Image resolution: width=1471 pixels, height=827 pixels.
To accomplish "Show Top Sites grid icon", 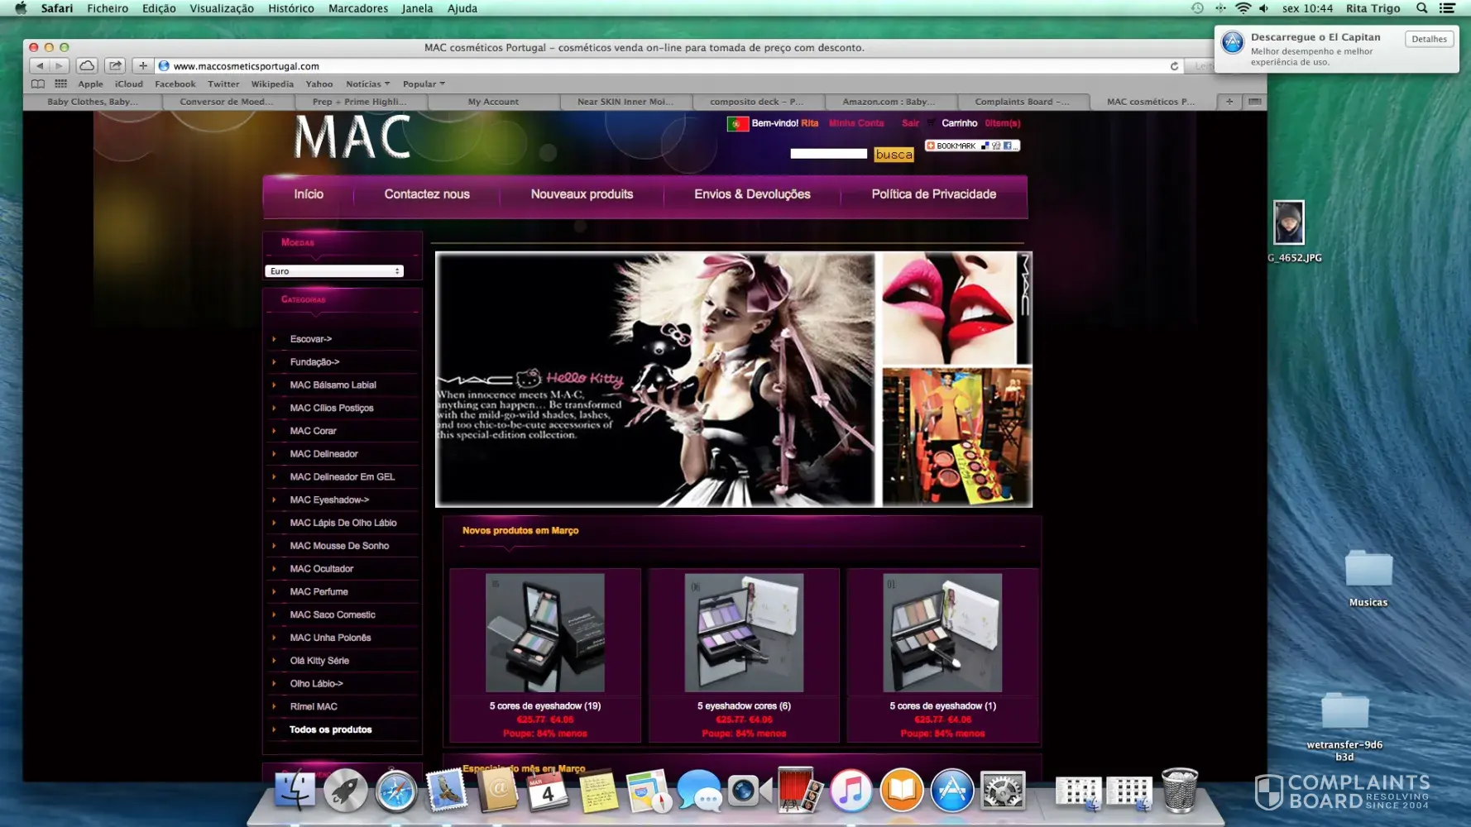I will click(60, 84).
